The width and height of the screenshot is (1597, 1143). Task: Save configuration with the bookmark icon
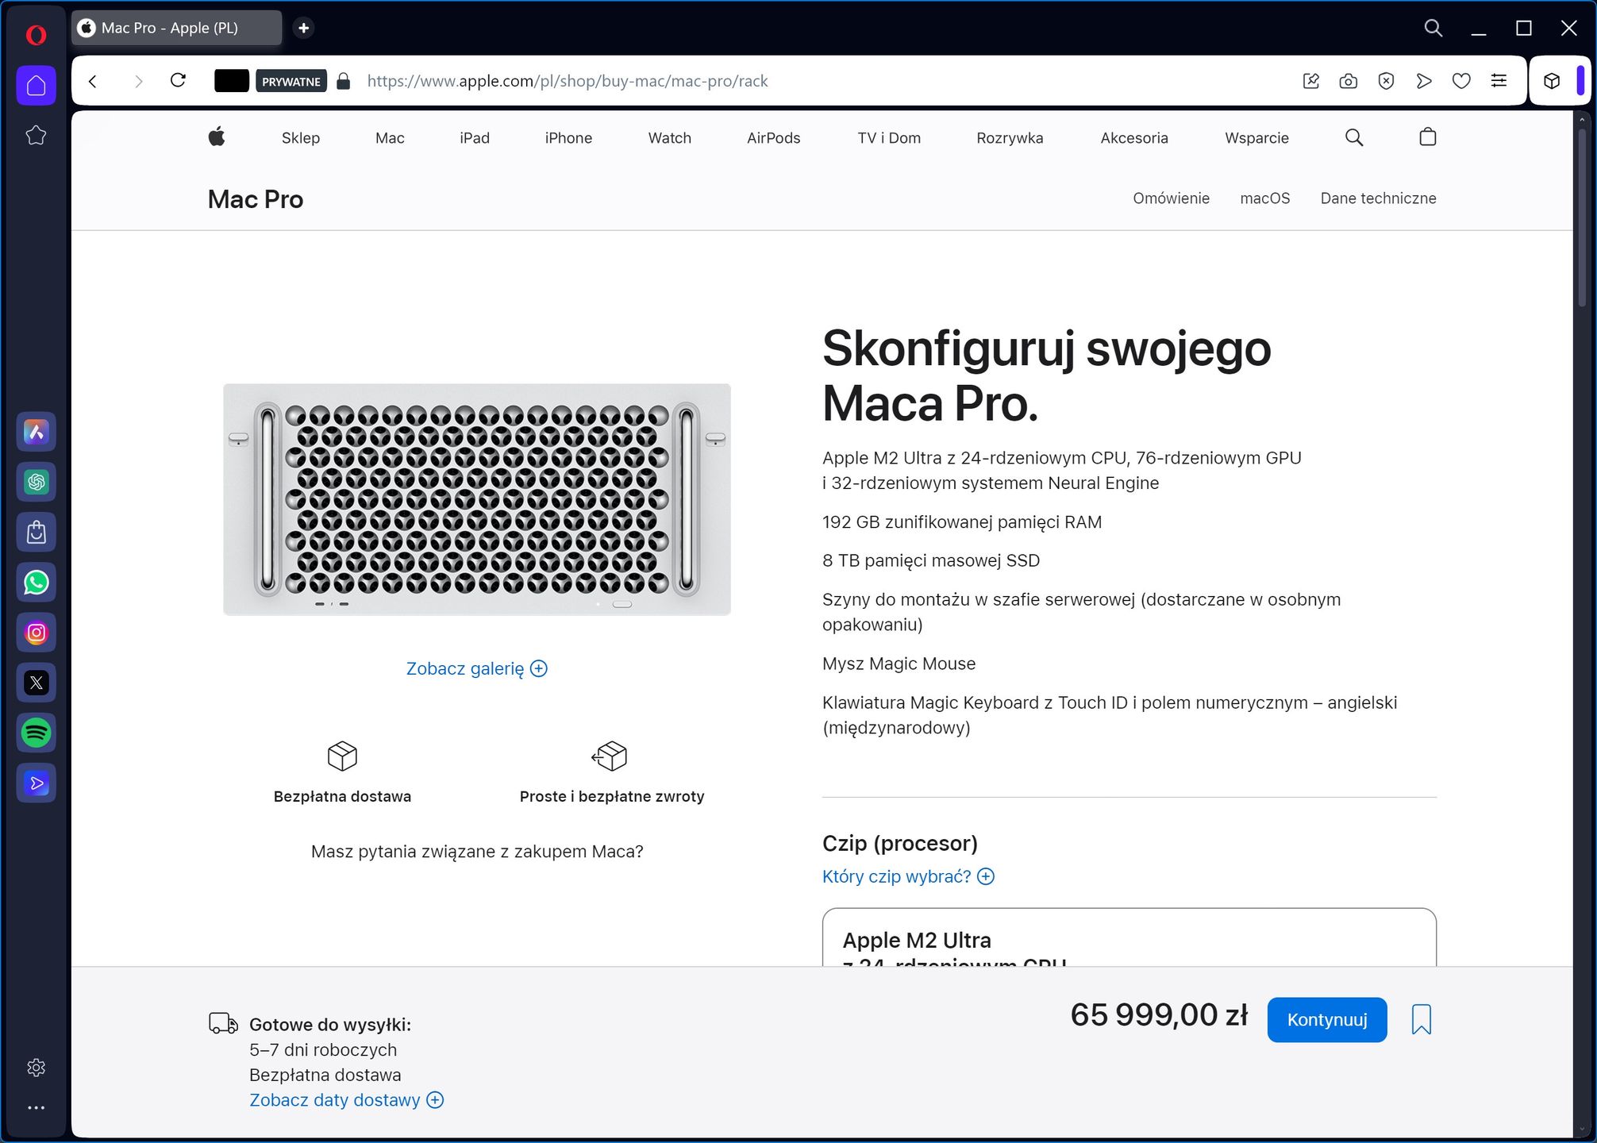click(1421, 1019)
